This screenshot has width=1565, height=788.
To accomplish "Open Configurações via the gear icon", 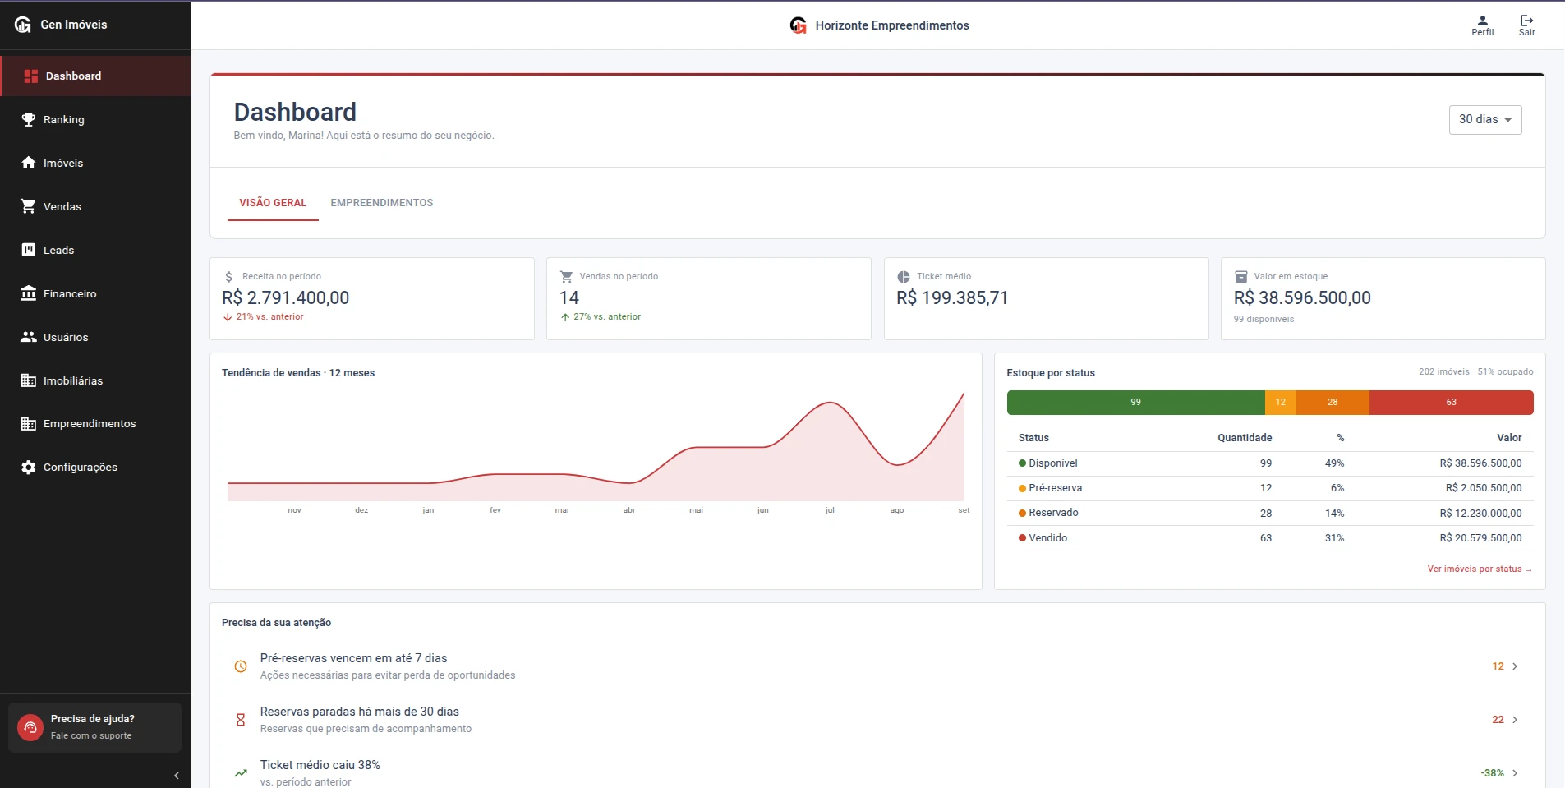I will coord(29,468).
